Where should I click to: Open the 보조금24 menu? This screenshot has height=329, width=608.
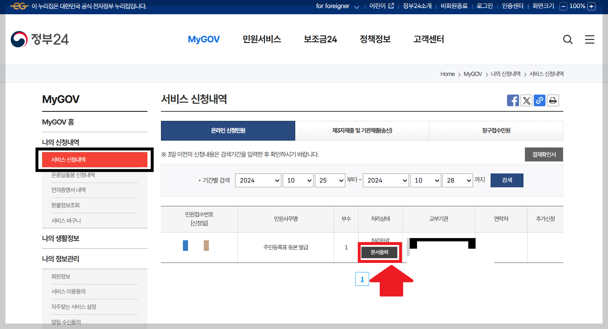coord(320,39)
